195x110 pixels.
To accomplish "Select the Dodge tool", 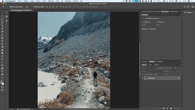I will point(2,53).
